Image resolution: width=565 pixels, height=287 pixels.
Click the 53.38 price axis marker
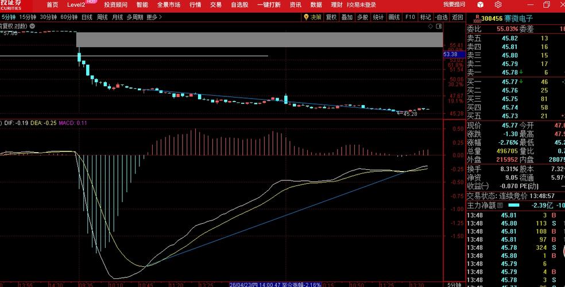point(454,55)
